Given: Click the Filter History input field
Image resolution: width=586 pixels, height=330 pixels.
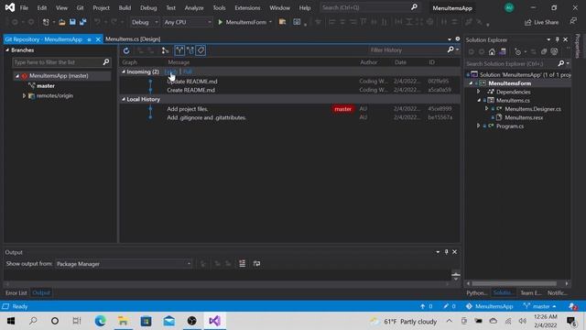Looking at the screenshot, I should (x=407, y=49).
